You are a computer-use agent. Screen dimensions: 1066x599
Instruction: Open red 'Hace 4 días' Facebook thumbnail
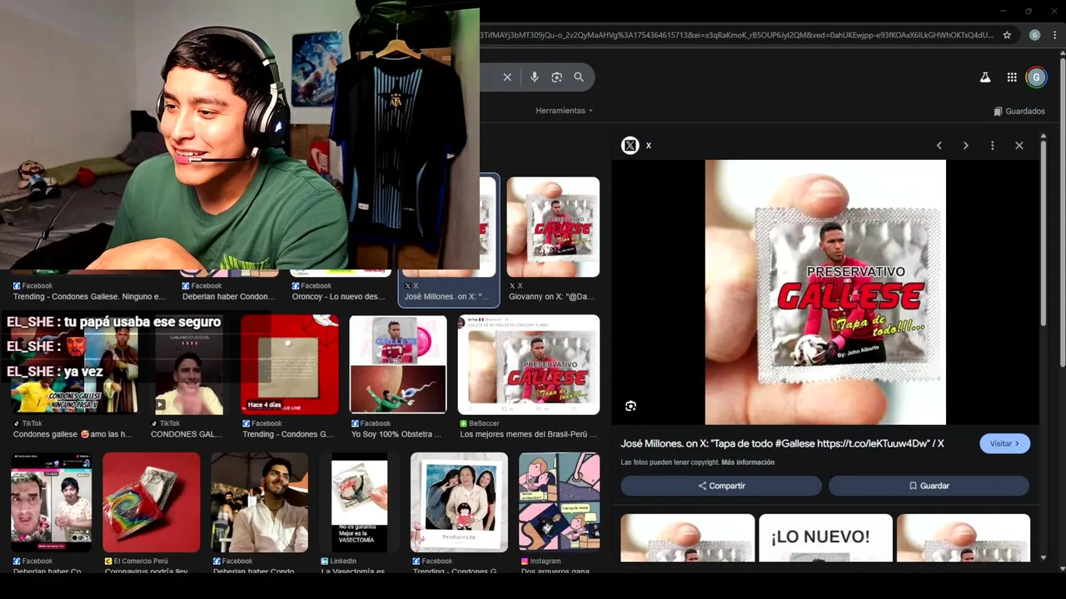tap(290, 364)
